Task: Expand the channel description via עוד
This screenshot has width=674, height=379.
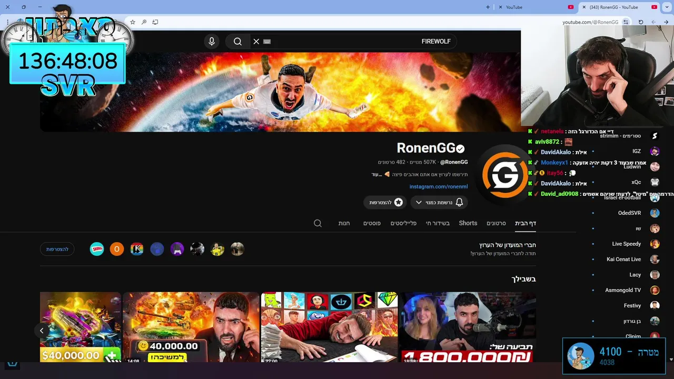Action: [376, 174]
